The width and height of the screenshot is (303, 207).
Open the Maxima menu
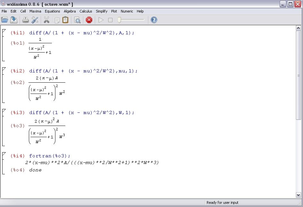35,11
